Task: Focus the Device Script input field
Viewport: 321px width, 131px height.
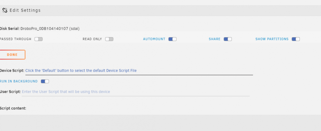Action: [139, 71]
